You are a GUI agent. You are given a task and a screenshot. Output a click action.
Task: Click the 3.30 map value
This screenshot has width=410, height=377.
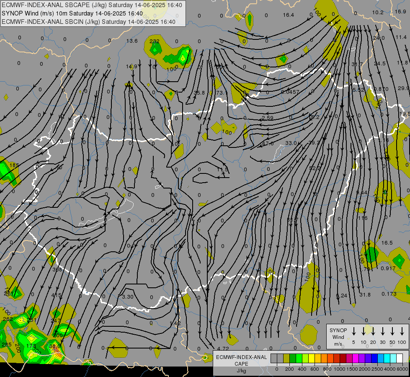click(128, 297)
